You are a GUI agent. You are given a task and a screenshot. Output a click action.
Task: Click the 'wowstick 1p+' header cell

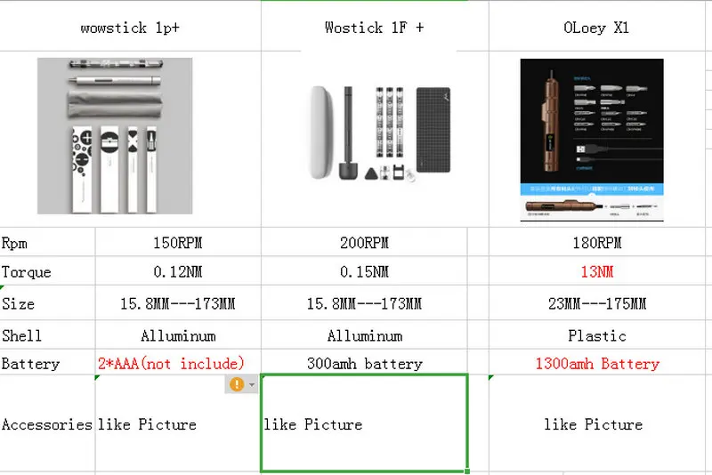(x=130, y=28)
